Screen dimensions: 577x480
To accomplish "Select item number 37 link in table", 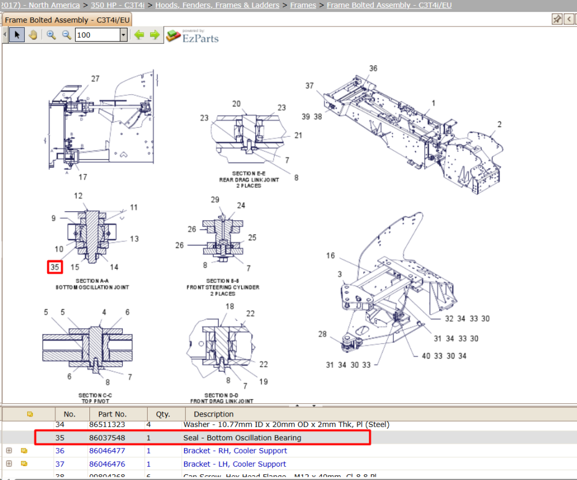I will click(x=60, y=464).
